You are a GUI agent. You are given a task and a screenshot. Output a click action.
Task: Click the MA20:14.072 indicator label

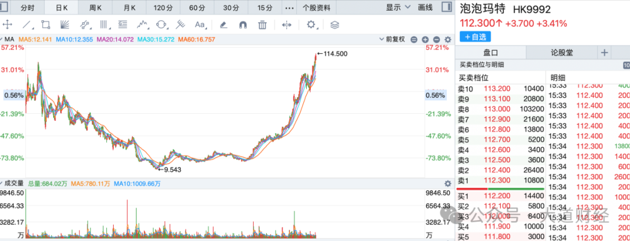115,39
